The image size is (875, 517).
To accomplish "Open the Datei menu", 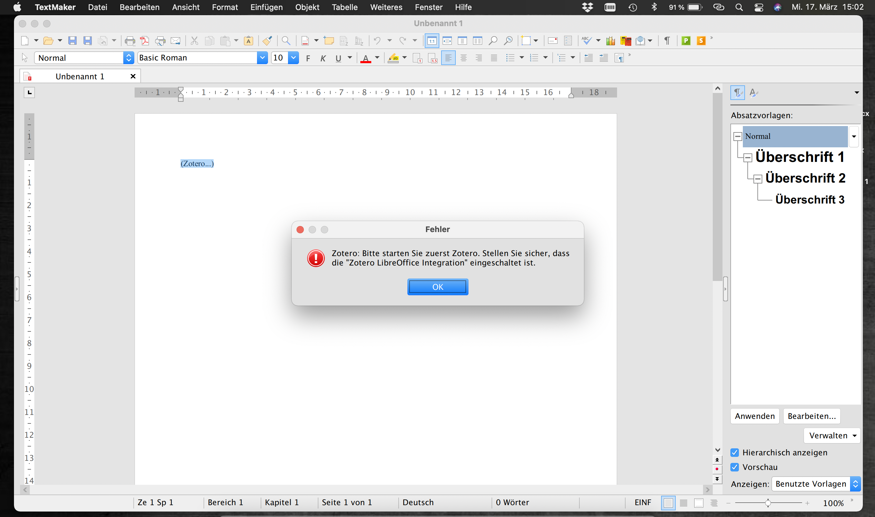I will coord(98,7).
